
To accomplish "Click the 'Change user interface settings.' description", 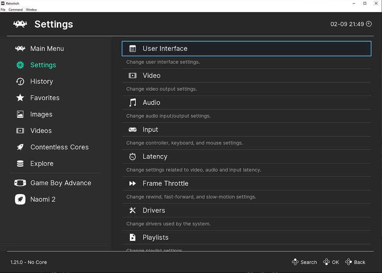I will pos(163,62).
